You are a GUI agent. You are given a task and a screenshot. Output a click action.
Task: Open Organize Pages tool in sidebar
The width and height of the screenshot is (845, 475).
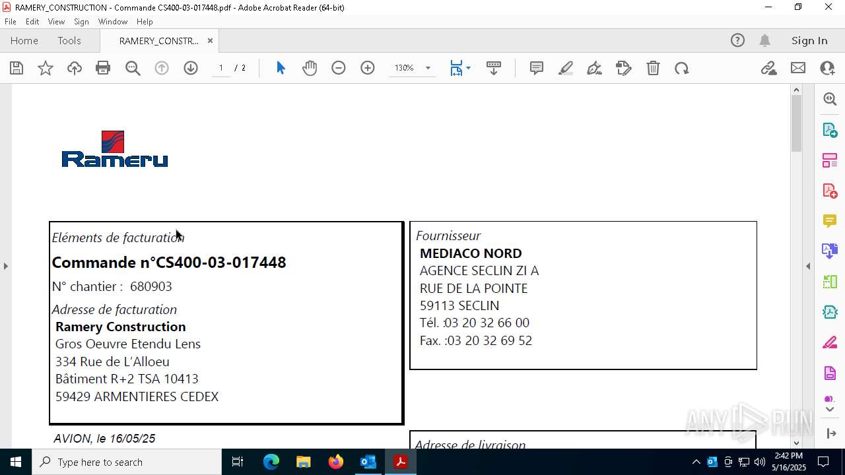pyautogui.click(x=830, y=160)
